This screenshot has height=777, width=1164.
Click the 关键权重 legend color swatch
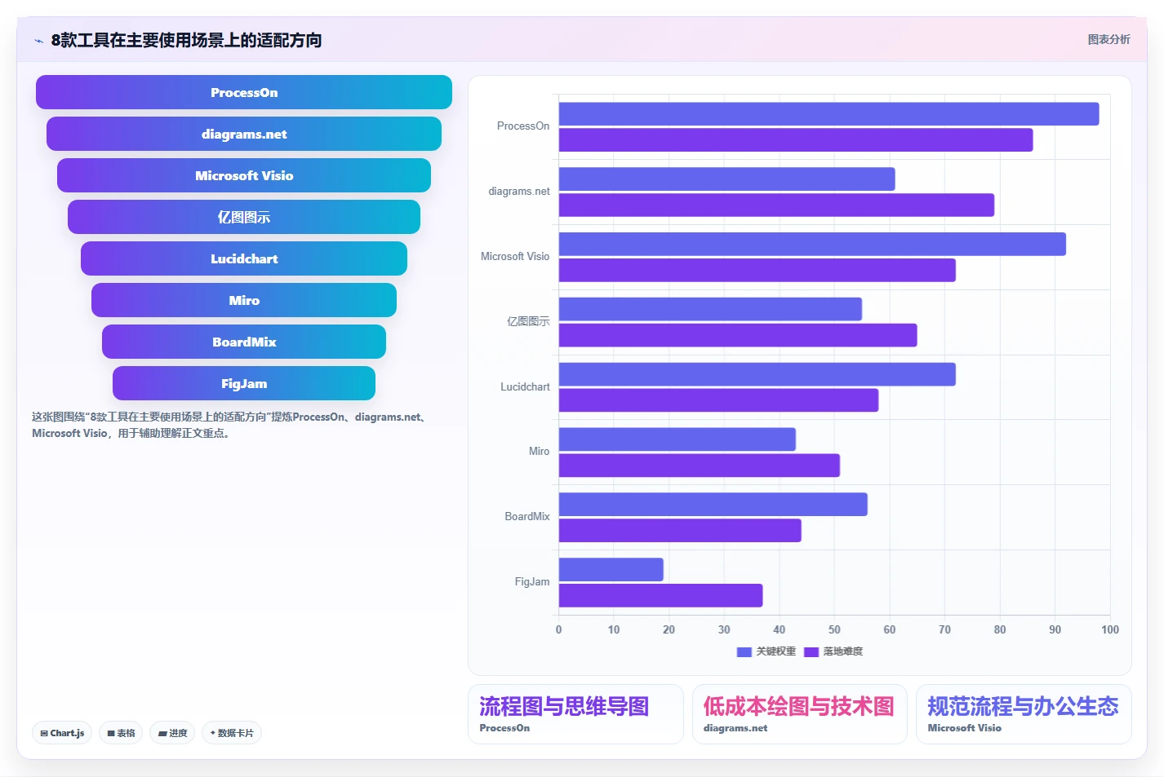[744, 651]
